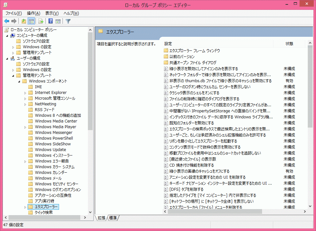
Task: Click the コンピューターの構成 computer icon
Action: pyautogui.click(x=13, y=36)
